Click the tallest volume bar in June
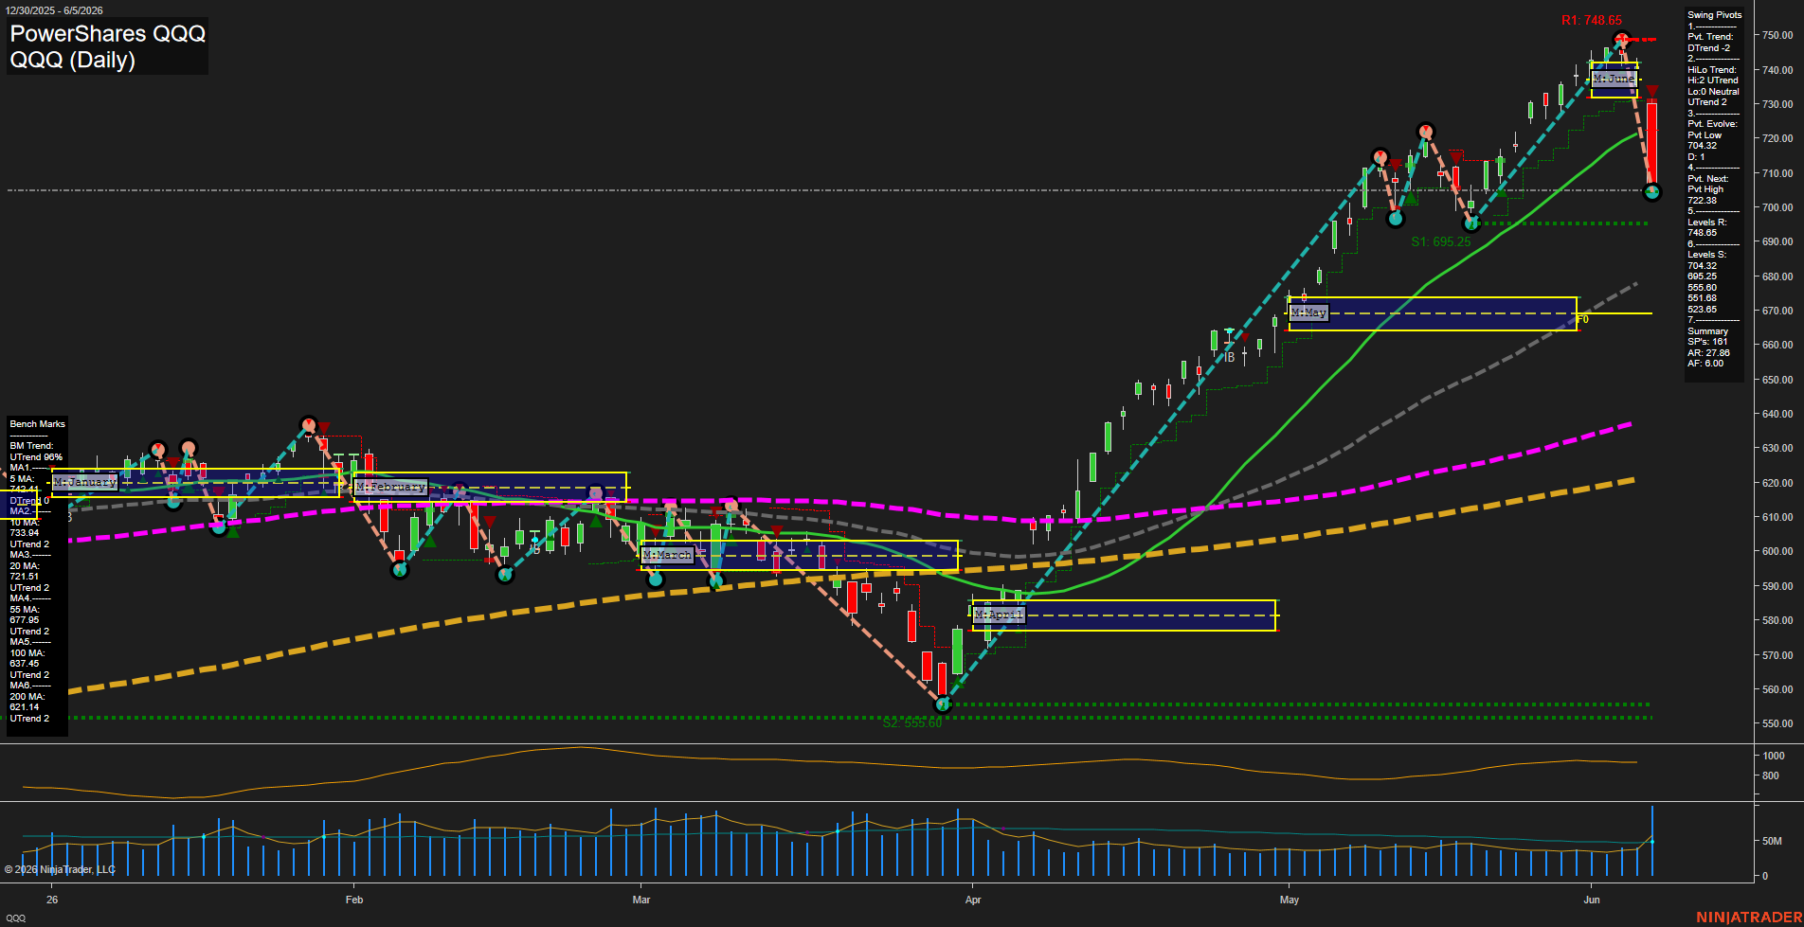 (1652, 841)
